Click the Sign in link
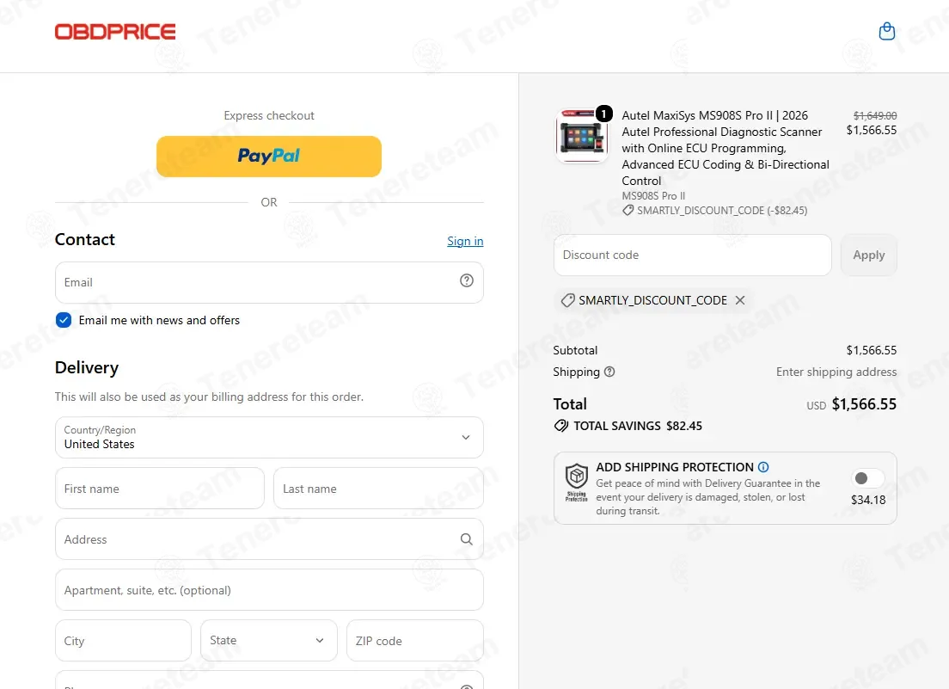This screenshot has width=949, height=689. click(x=465, y=241)
